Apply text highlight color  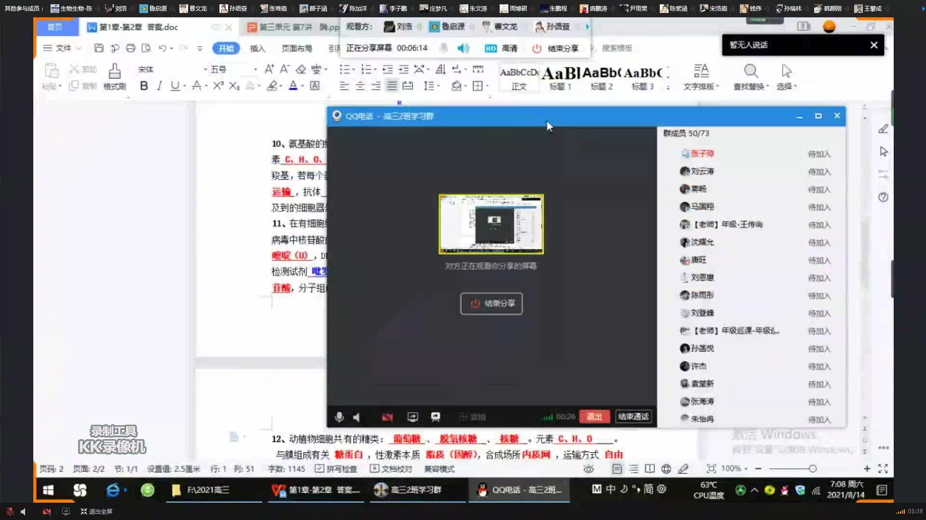click(x=272, y=86)
